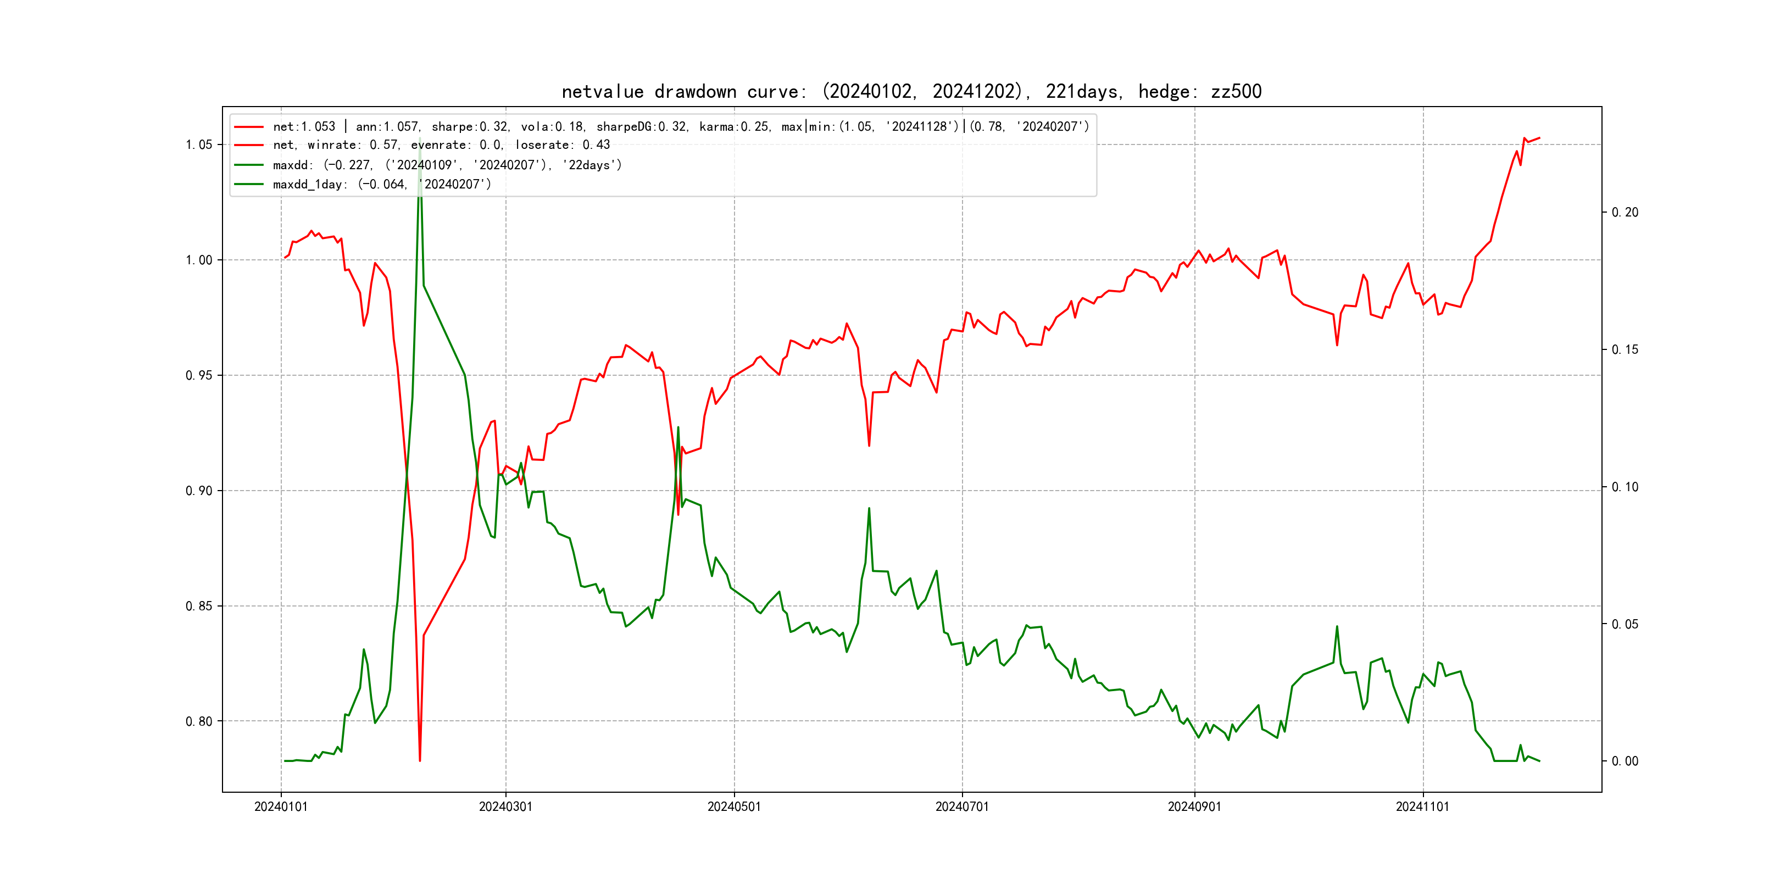Click the winrate legend text line
This screenshot has height=890, width=1780.
pos(441,145)
